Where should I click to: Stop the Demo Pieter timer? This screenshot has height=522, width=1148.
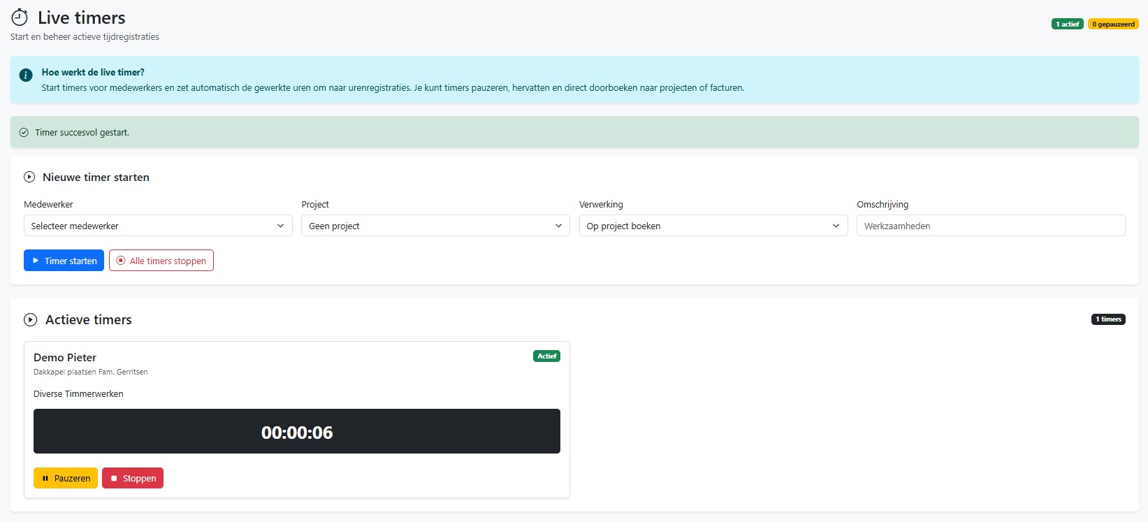pyautogui.click(x=133, y=479)
